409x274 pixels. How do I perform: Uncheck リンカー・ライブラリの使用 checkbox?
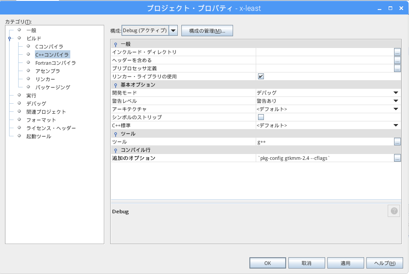[261, 77]
